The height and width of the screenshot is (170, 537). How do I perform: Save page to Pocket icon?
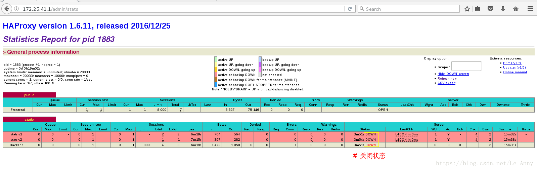coord(490,9)
